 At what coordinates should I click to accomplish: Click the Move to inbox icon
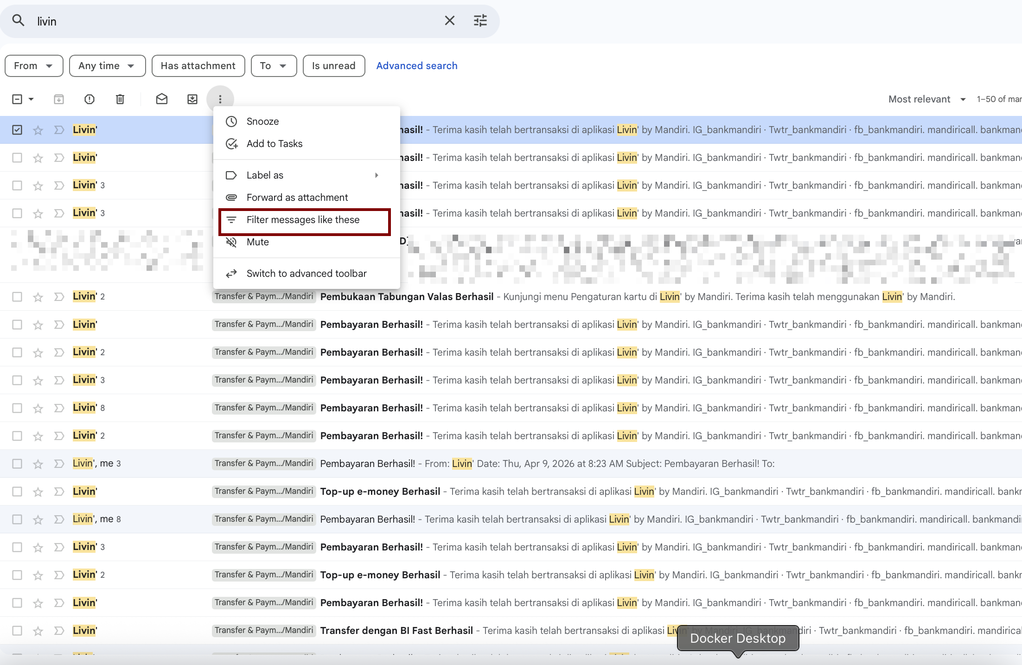coord(192,99)
